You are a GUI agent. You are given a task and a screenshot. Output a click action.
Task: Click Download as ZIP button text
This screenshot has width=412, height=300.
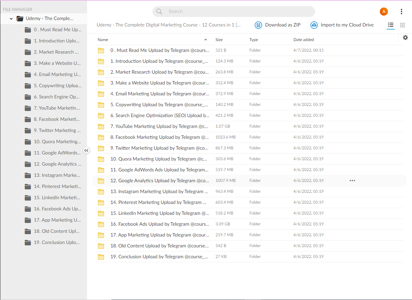tap(283, 25)
